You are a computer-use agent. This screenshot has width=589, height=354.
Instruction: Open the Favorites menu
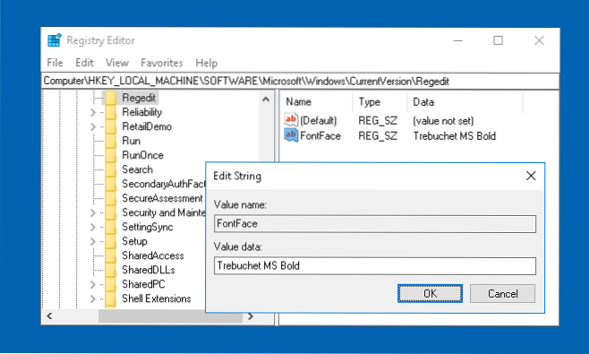tap(162, 63)
